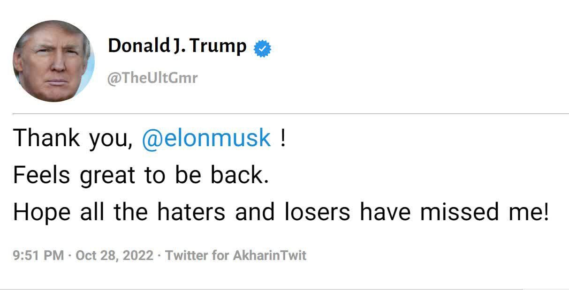Click the word "losers" in the tweet
The width and height of the screenshot is (569, 290).
318,213
